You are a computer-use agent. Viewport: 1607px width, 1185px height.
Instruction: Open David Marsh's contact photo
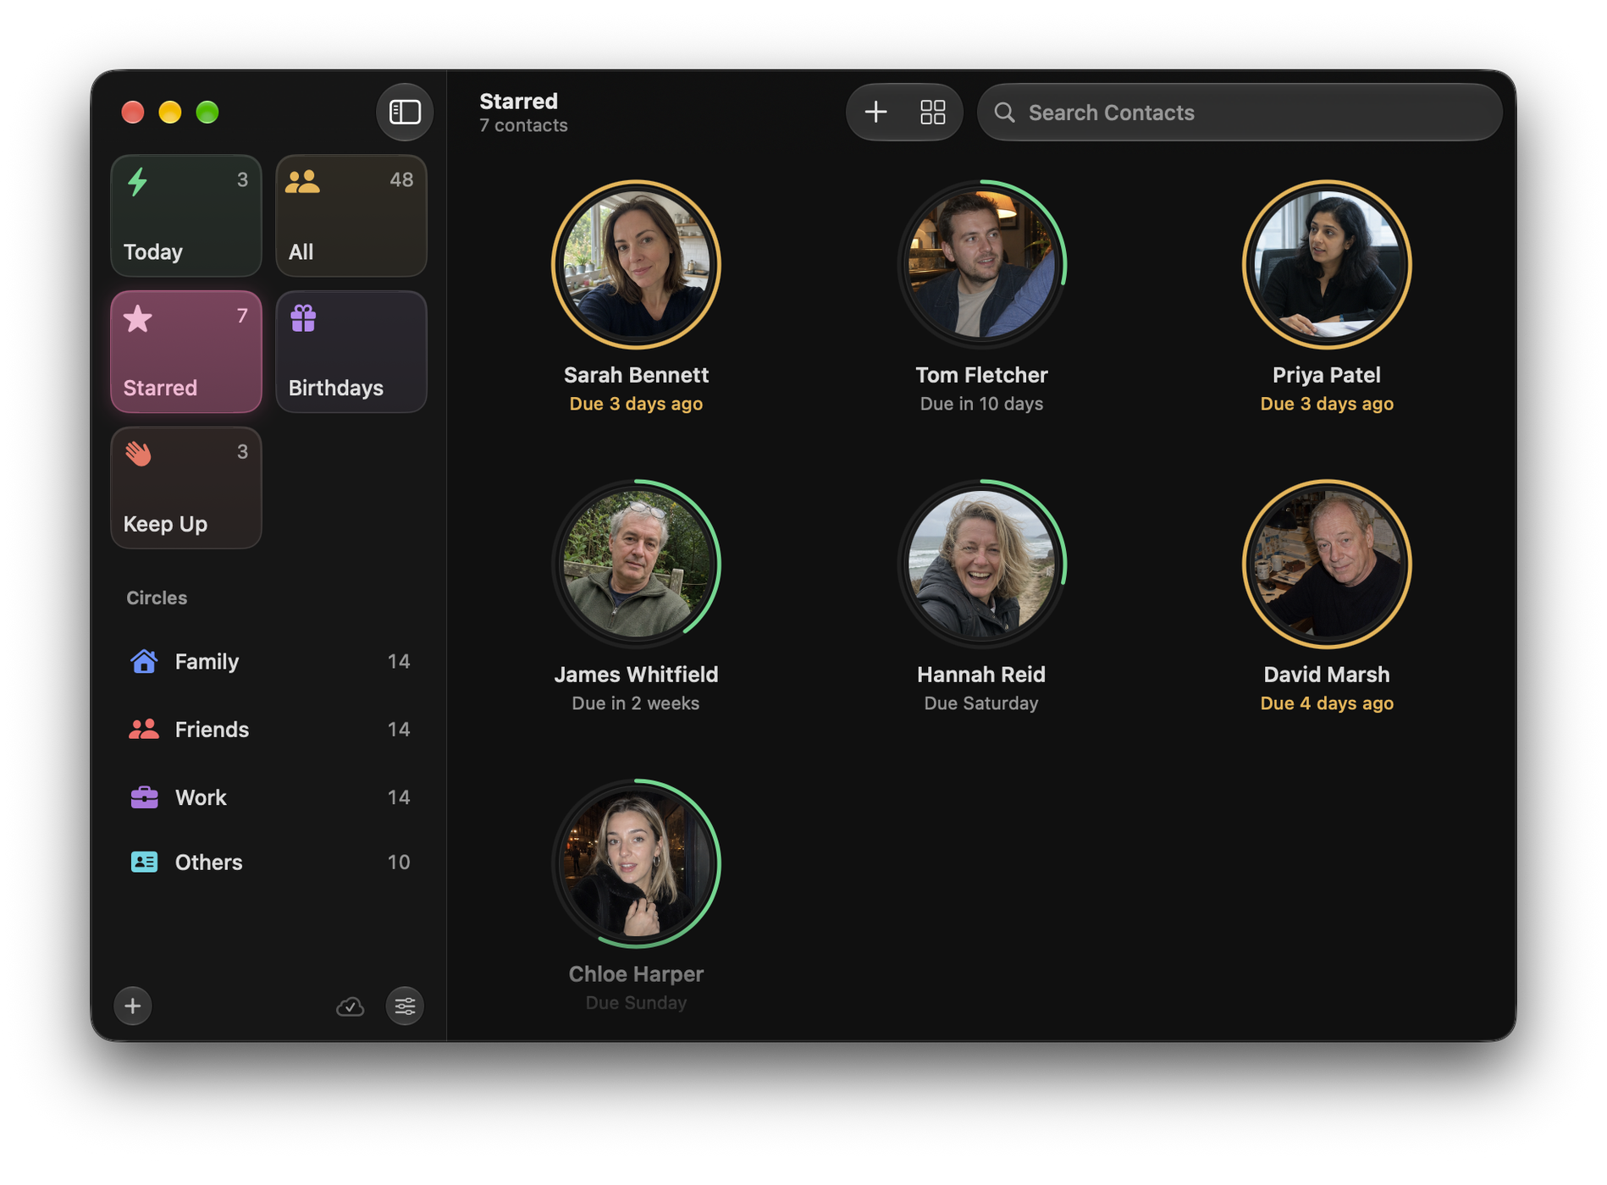[1327, 565]
